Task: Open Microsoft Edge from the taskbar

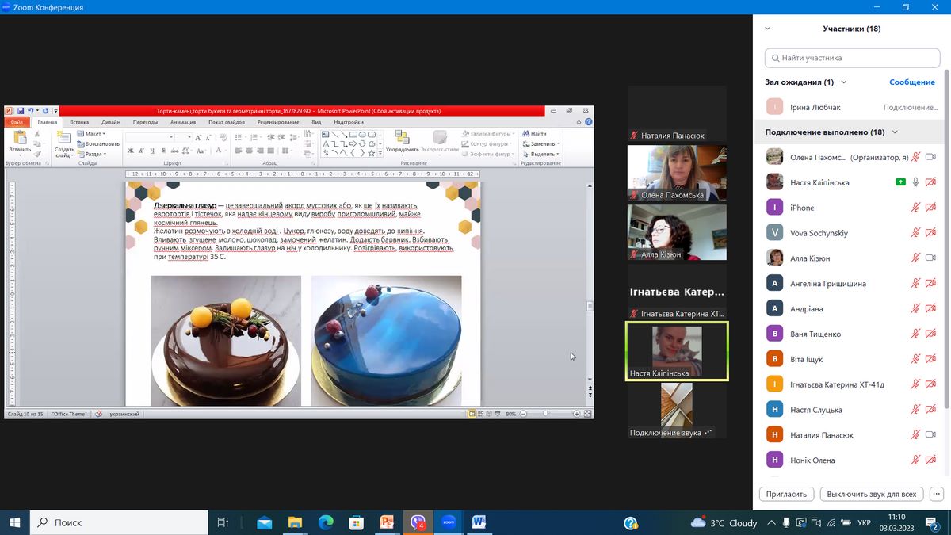Action: 326,522
